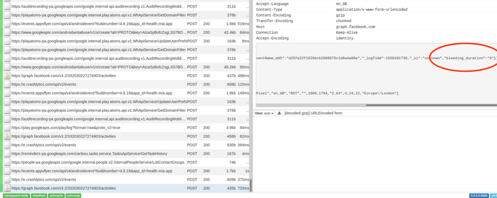
Task: Click the Europe/London line in the request body
Action: tap(327, 93)
